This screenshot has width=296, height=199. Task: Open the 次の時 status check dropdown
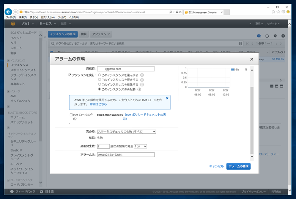[126, 132]
